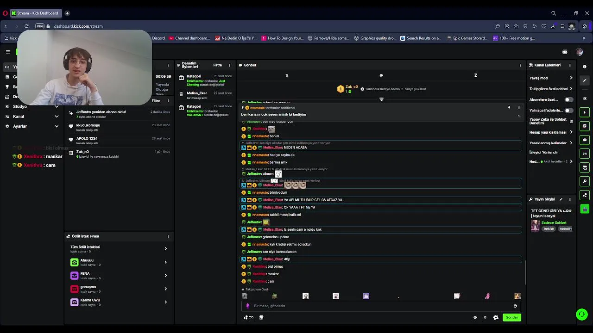Open Tüm ödül istekleri list
593x333 pixels.
coord(119,249)
